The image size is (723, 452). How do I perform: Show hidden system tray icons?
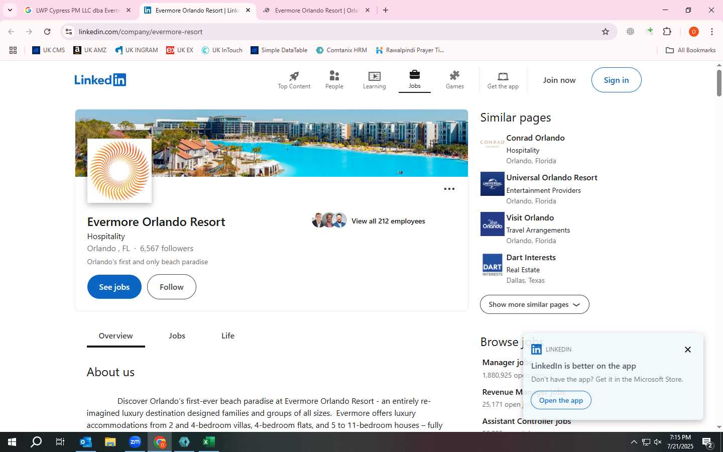pyautogui.click(x=634, y=442)
